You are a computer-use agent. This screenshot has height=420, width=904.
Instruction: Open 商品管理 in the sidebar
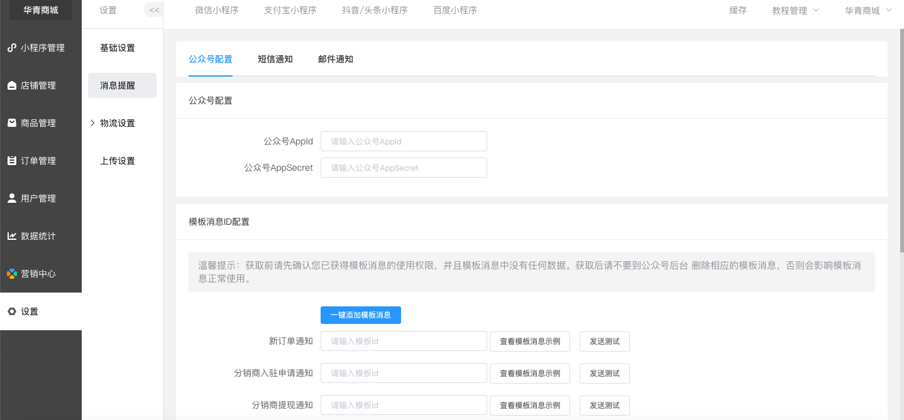click(41, 123)
